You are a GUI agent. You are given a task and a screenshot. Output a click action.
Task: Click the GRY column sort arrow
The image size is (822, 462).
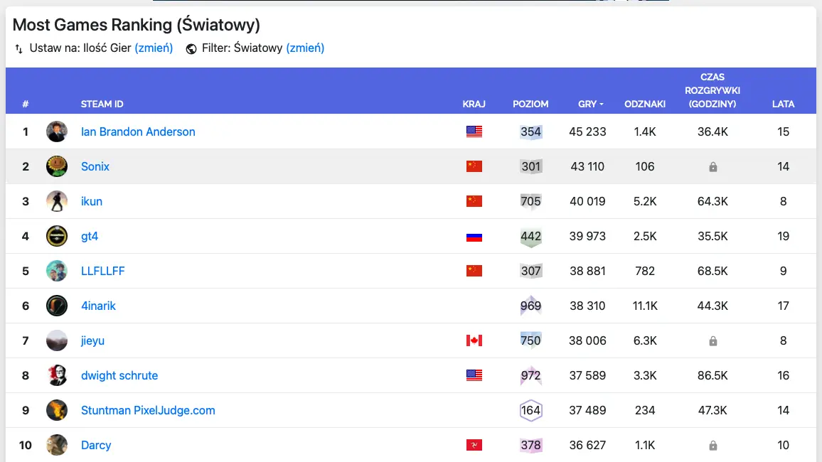(x=602, y=104)
